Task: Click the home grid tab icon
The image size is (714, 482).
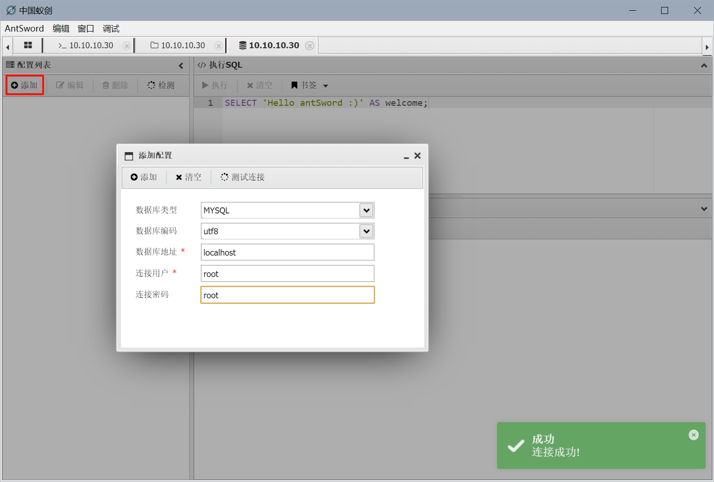Action: point(28,45)
